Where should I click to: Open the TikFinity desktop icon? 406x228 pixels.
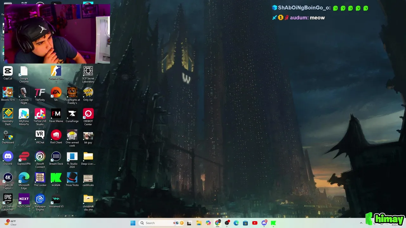tap(40, 94)
